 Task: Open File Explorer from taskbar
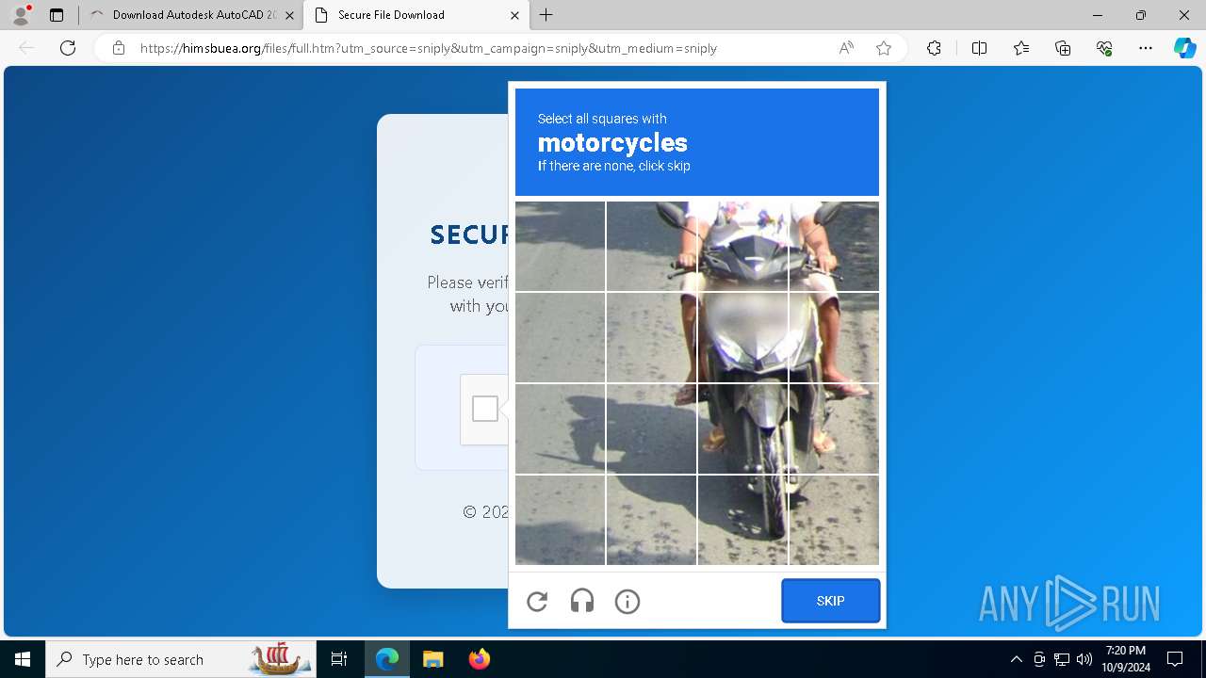click(432, 659)
